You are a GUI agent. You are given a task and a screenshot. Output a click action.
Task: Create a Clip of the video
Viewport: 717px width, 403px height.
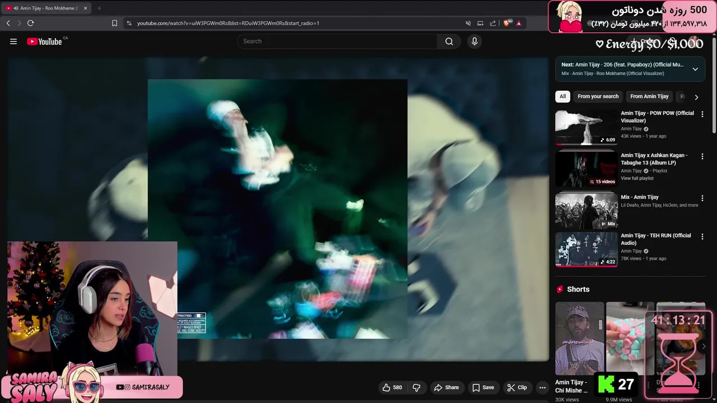[516, 387]
